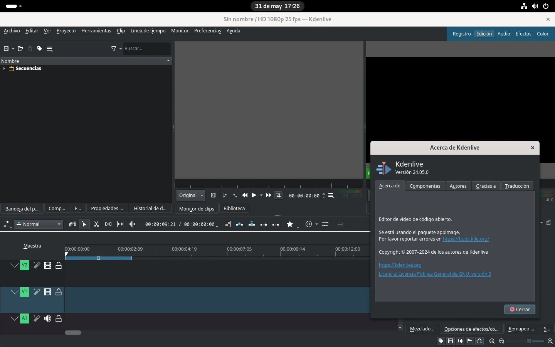Open Nombre column header dropdown
The height and width of the screenshot is (347, 555).
(x=168, y=61)
